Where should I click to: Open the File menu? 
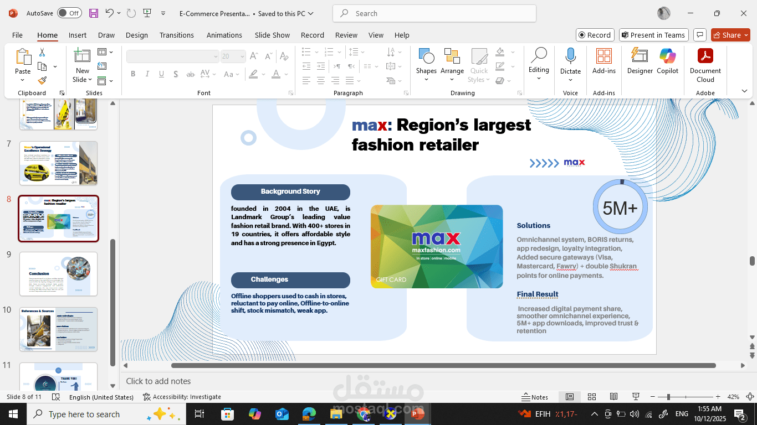17,35
